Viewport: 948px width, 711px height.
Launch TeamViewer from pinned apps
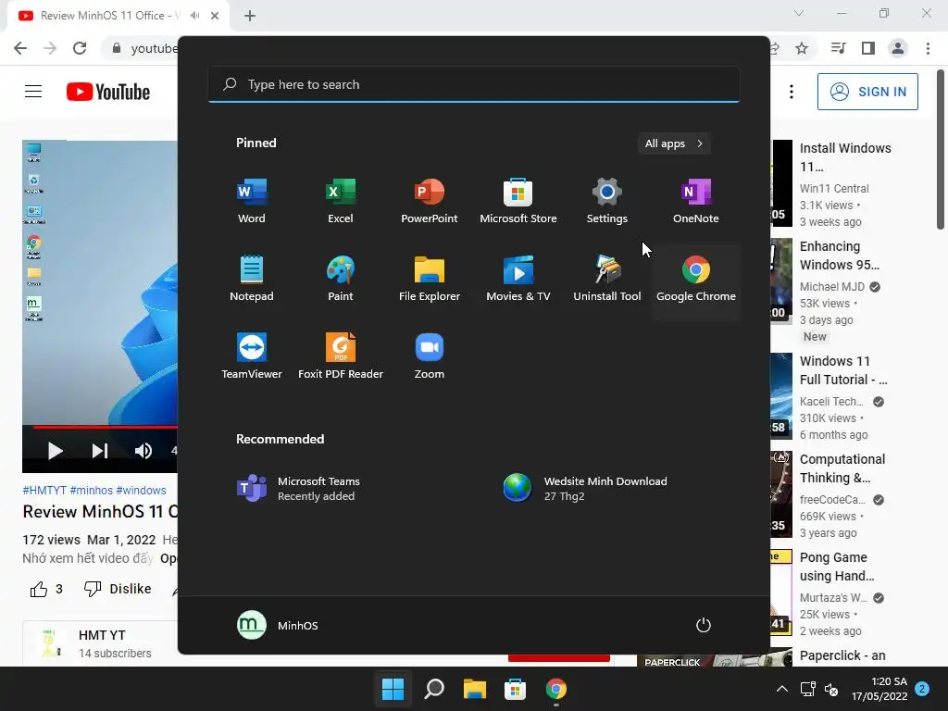click(252, 356)
